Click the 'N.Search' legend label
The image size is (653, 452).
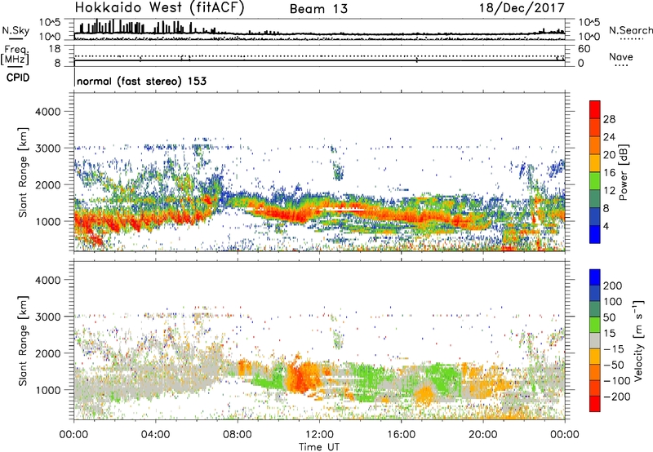coord(630,30)
